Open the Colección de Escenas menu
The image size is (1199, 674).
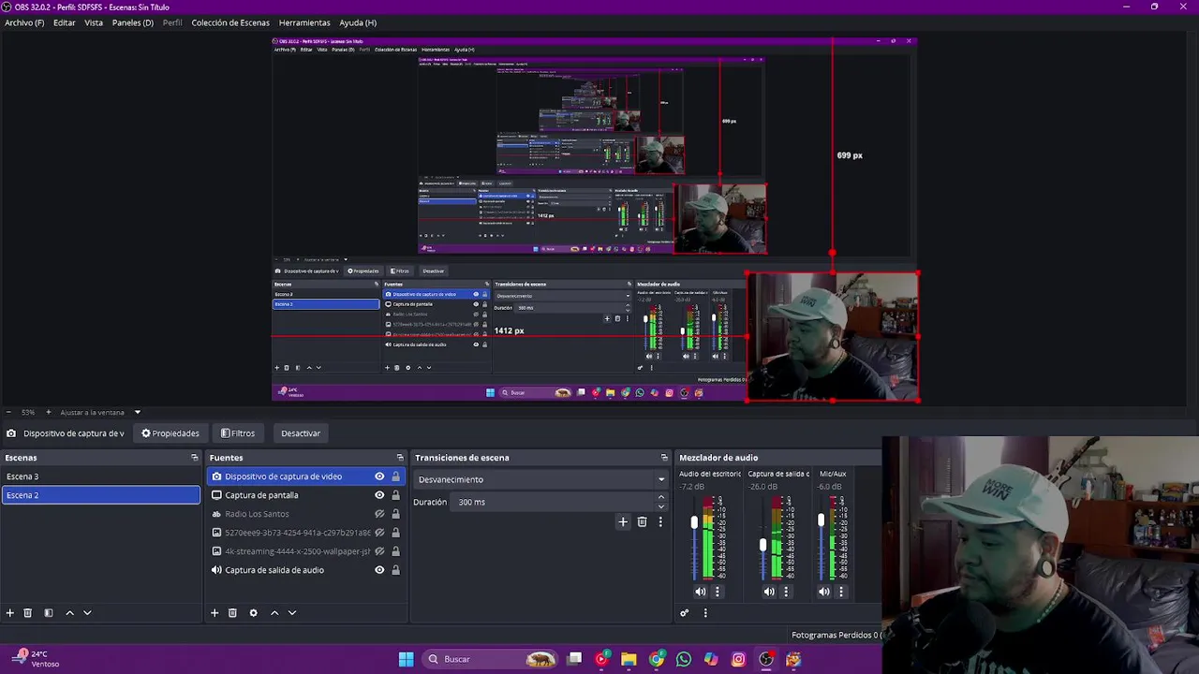coord(230,22)
